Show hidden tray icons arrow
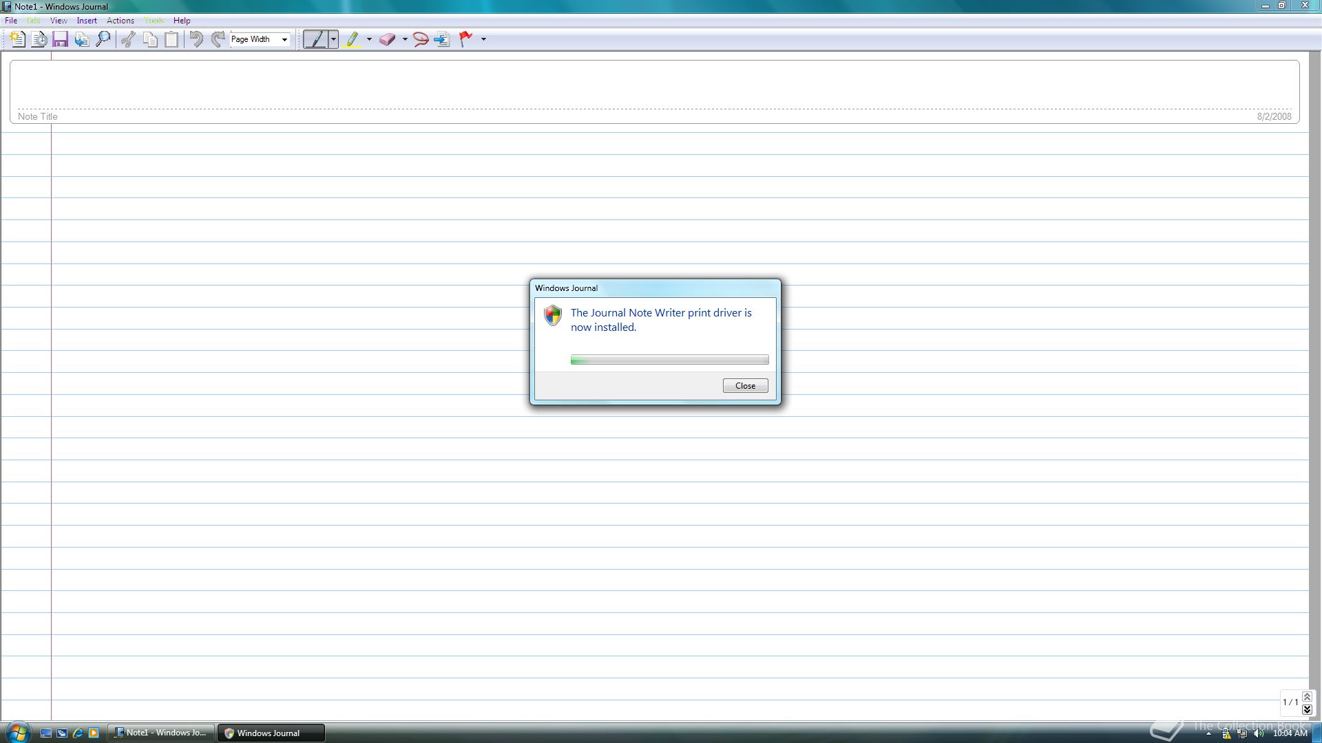The image size is (1322, 743). [1208, 733]
